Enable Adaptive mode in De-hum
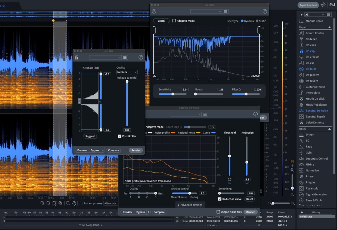337x230 pixels. pyautogui.click(x=174, y=21)
